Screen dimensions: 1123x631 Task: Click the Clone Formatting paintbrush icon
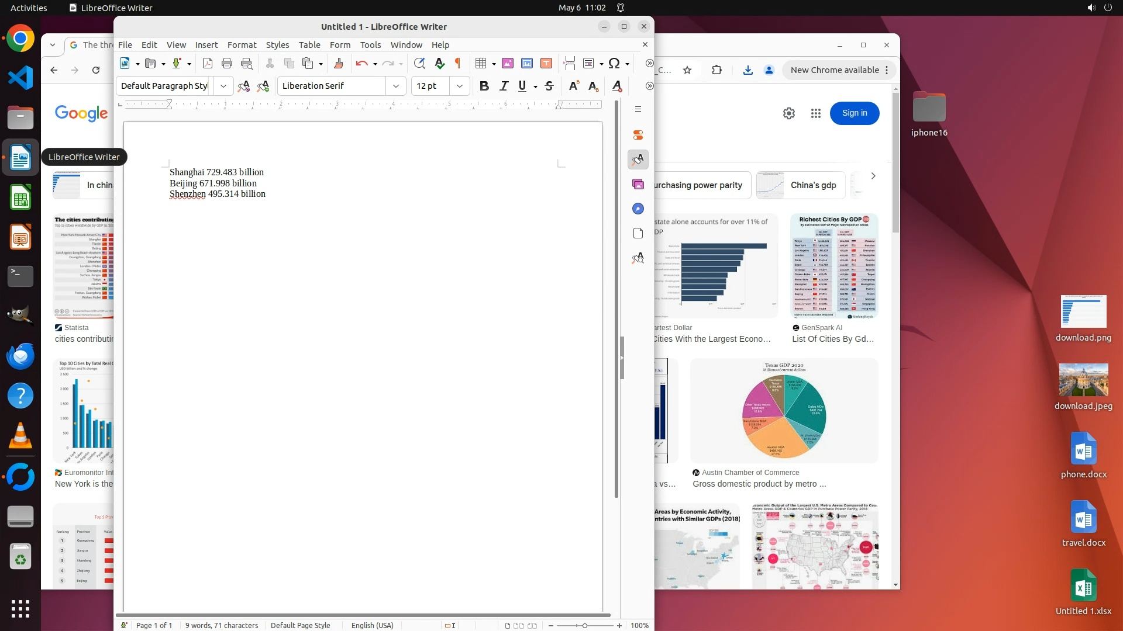pyautogui.click(x=338, y=63)
